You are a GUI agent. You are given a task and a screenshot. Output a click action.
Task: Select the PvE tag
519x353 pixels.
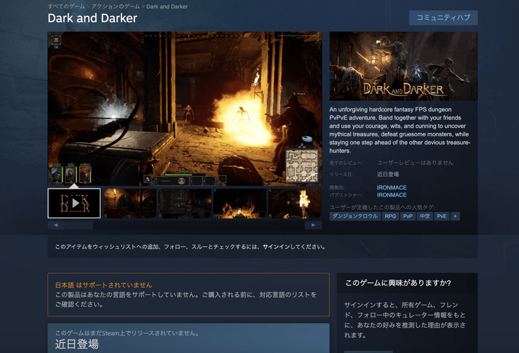[x=442, y=216]
